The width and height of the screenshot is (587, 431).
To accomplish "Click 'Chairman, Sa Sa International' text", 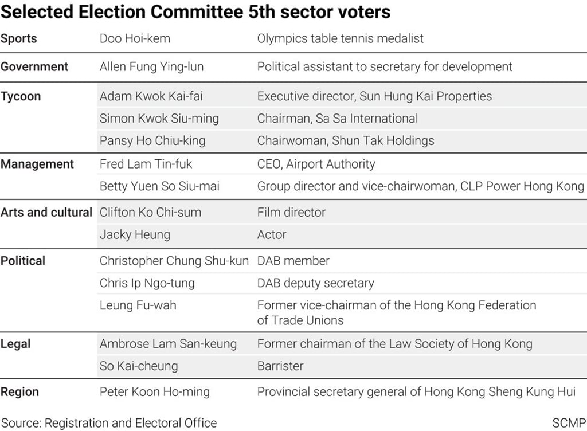I will click(x=337, y=119).
